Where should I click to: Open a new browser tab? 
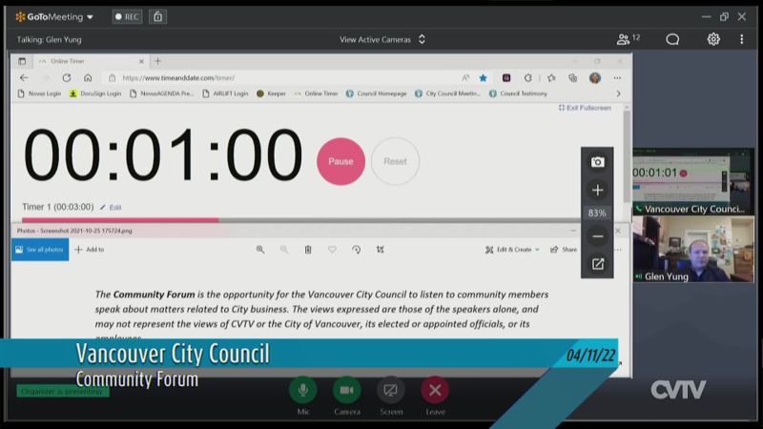point(157,61)
